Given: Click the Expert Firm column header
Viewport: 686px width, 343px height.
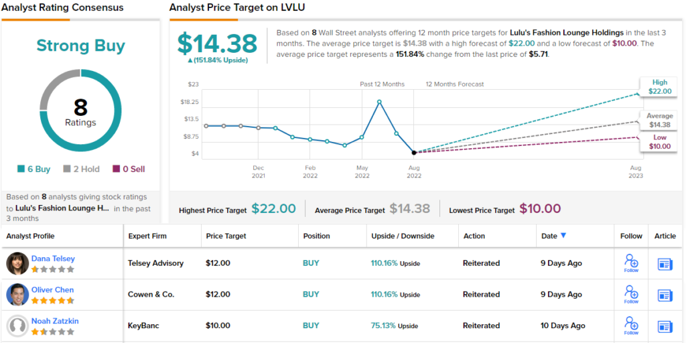Looking at the screenshot, I should [x=147, y=236].
